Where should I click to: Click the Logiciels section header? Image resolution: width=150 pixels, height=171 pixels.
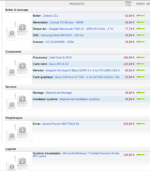coord(11,149)
